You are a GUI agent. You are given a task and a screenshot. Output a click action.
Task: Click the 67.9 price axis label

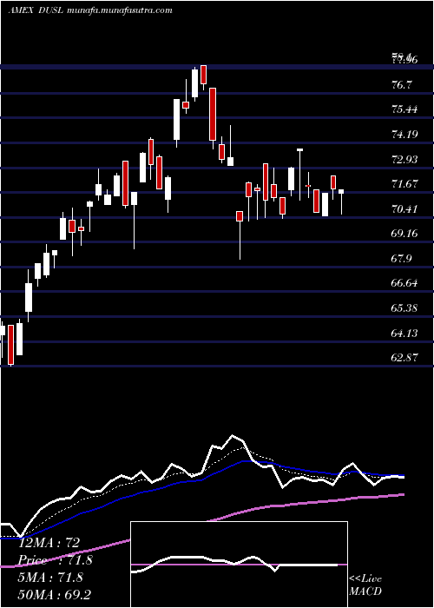(x=403, y=259)
